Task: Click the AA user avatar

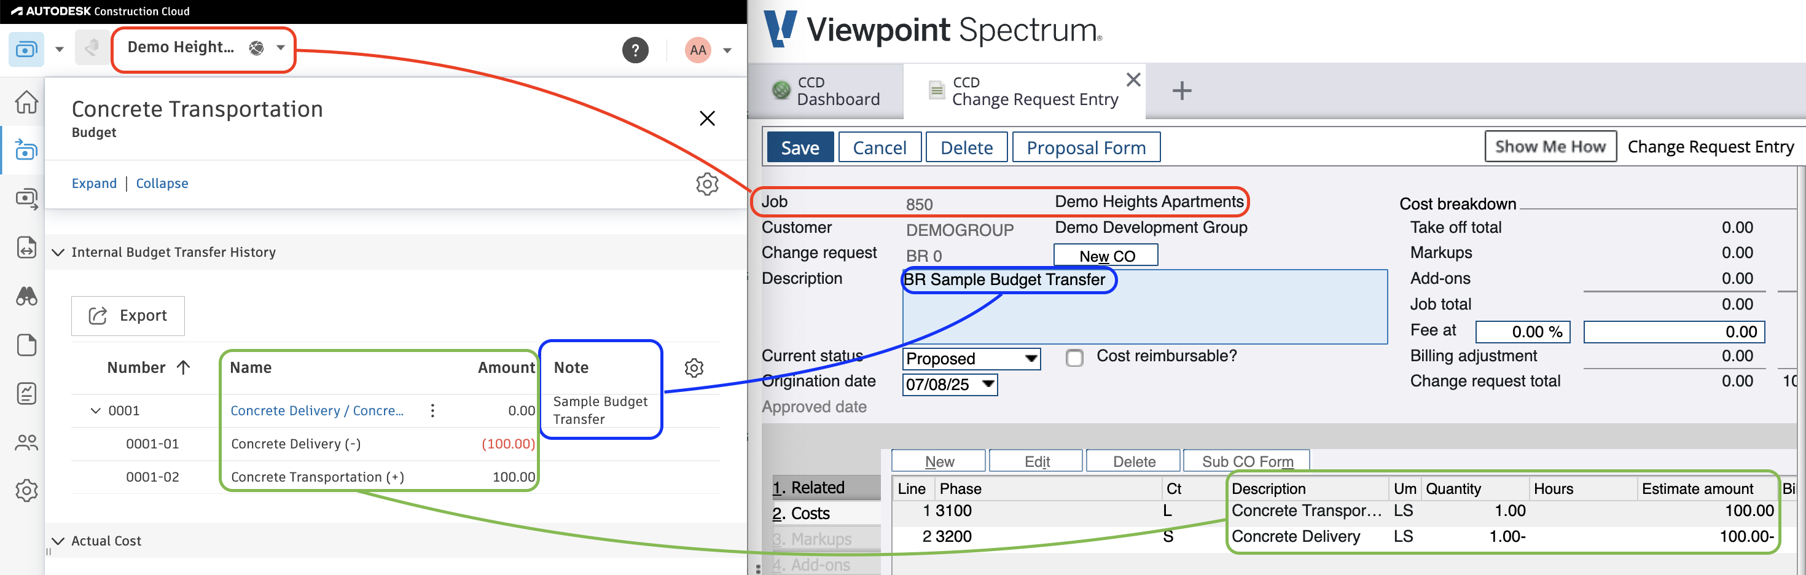Action: tap(698, 50)
